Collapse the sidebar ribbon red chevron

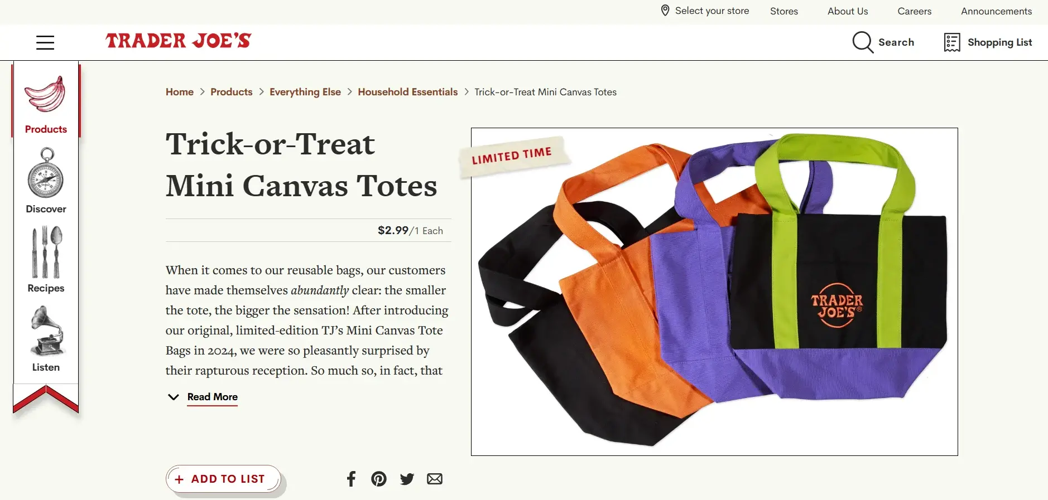click(46, 399)
